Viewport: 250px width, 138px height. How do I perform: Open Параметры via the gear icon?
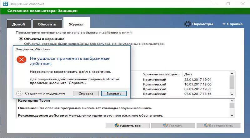[x=187, y=24]
